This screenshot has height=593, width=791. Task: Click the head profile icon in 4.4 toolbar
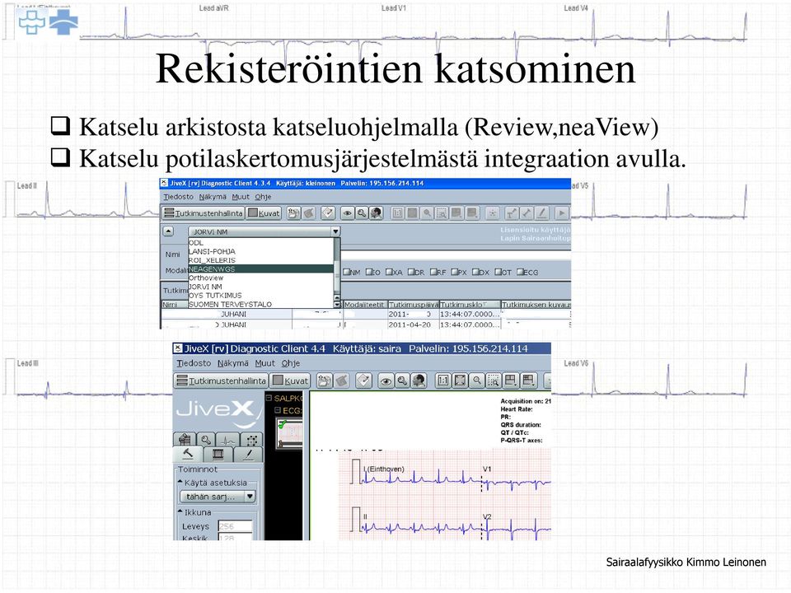coord(419,381)
